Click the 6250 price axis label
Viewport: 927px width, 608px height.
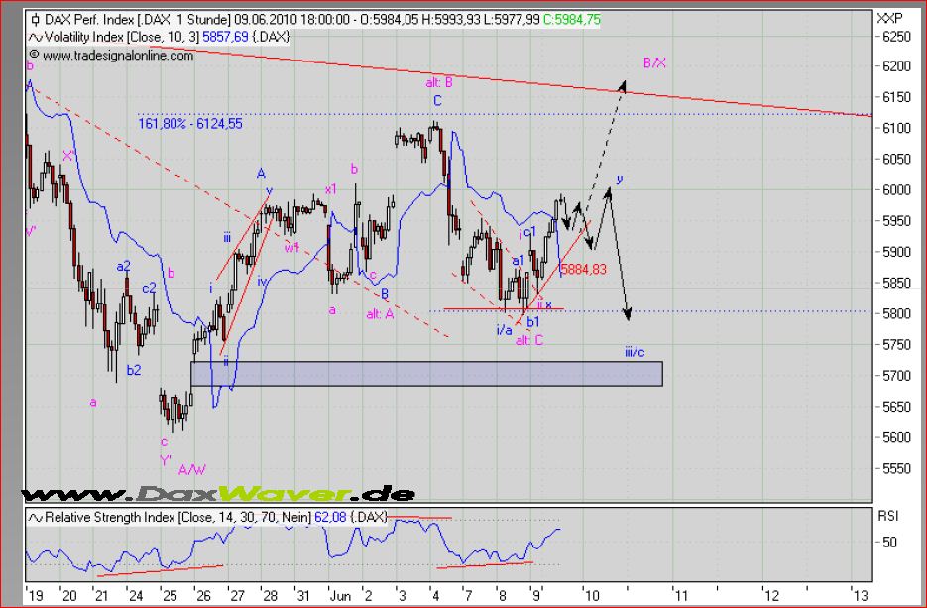[x=897, y=36]
